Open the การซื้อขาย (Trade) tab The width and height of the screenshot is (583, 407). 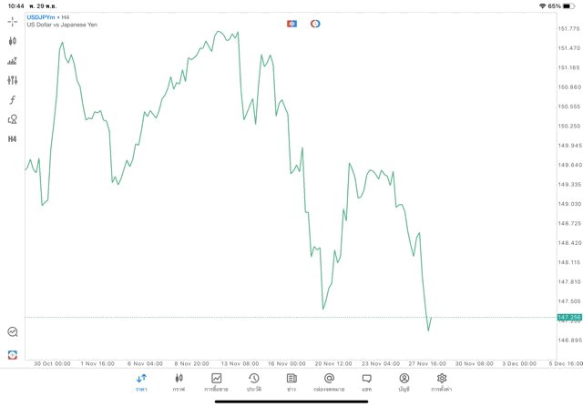217,382
